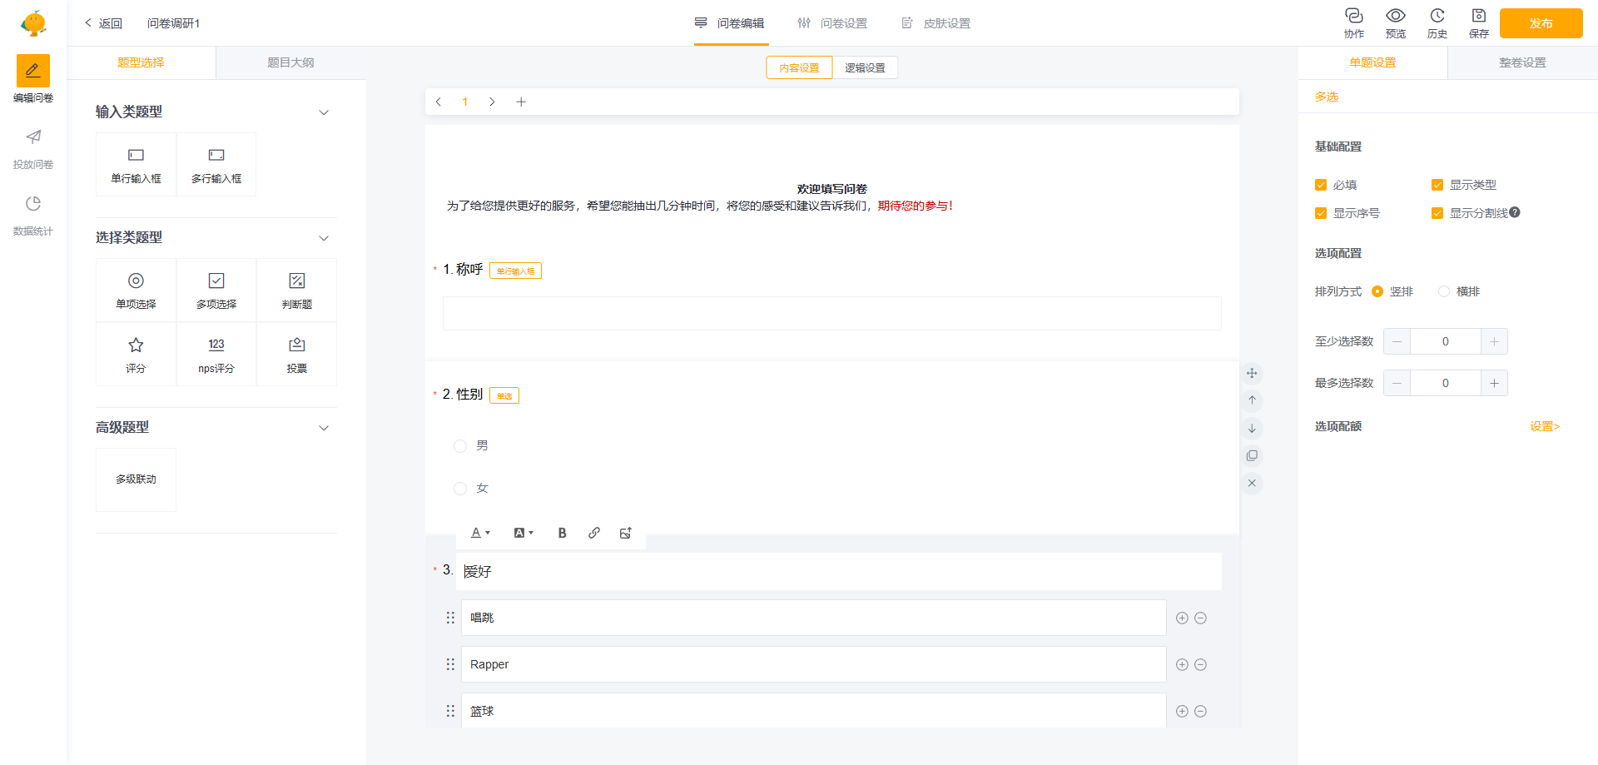Click the 发布 publish button
The height and width of the screenshot is (765, 1598).
(1541, 23)
